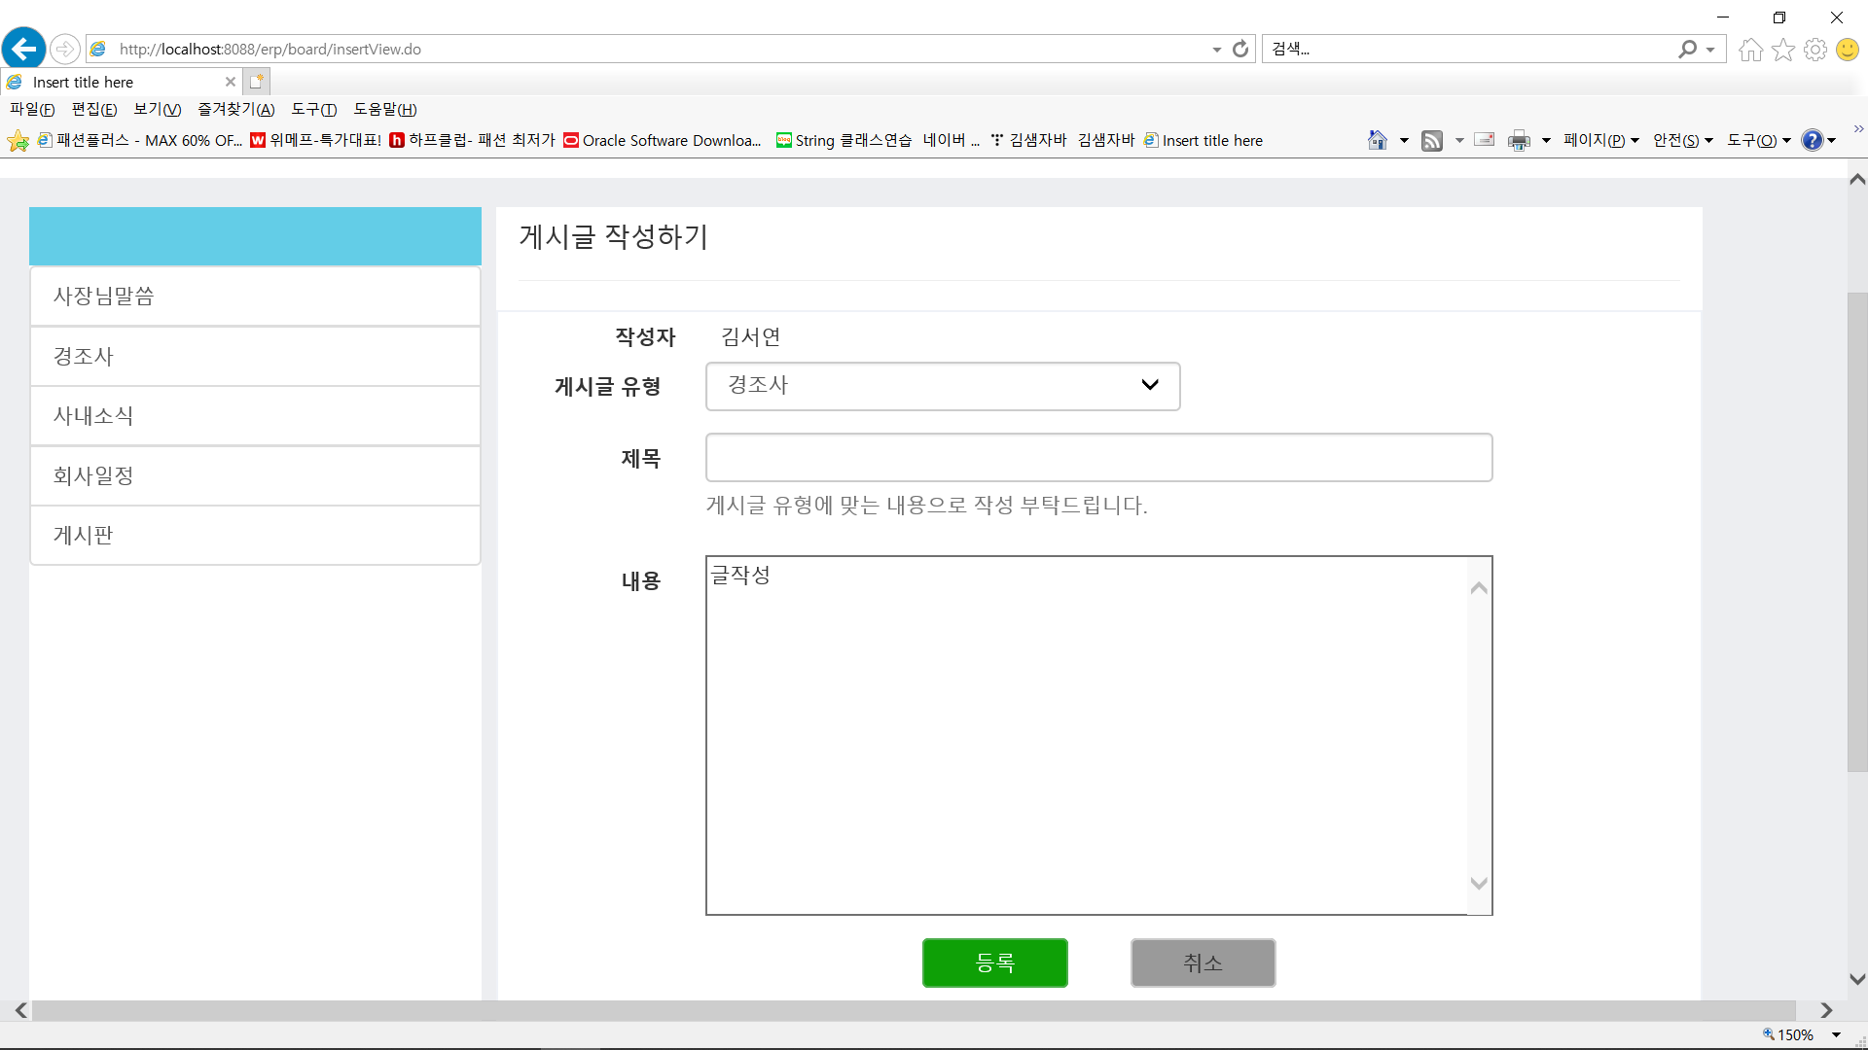
Task: Click the RSS feeds toolbar icon
Action: (1432, 141)
